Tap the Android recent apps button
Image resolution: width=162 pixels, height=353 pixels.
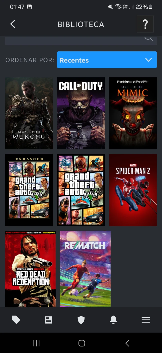[37, 343]
